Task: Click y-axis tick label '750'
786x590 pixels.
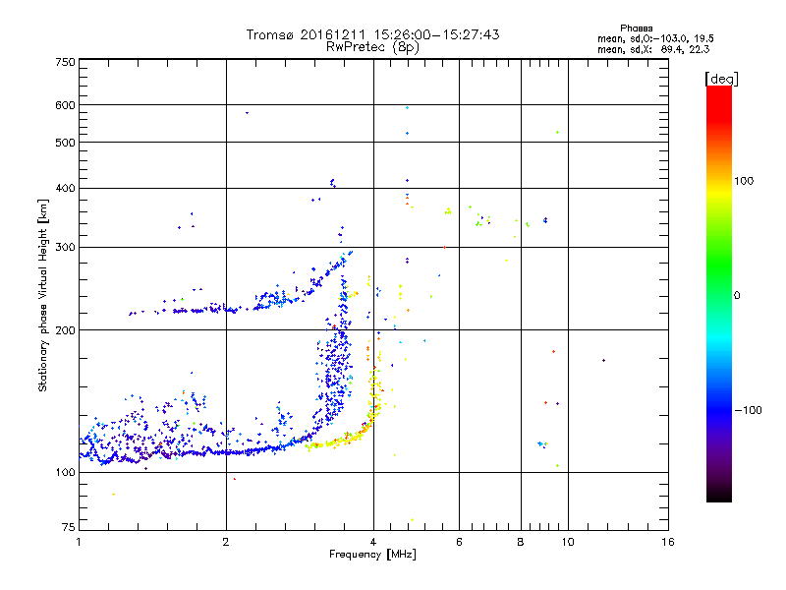Action: pos(65,62)
